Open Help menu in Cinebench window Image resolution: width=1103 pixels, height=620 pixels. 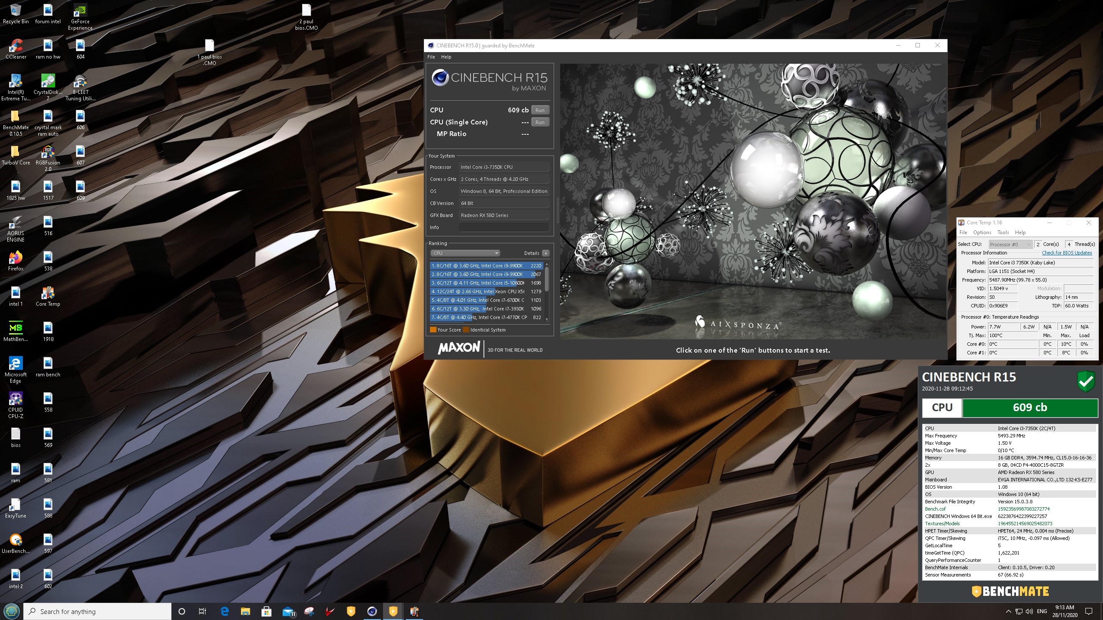446,57
